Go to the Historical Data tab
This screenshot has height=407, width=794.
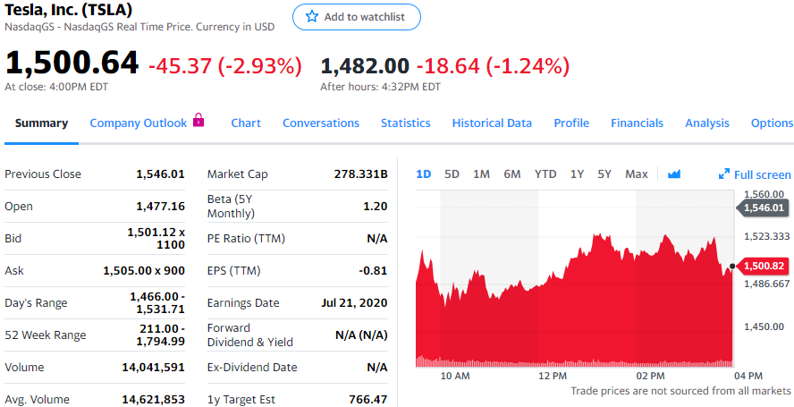tap(492, 123)
